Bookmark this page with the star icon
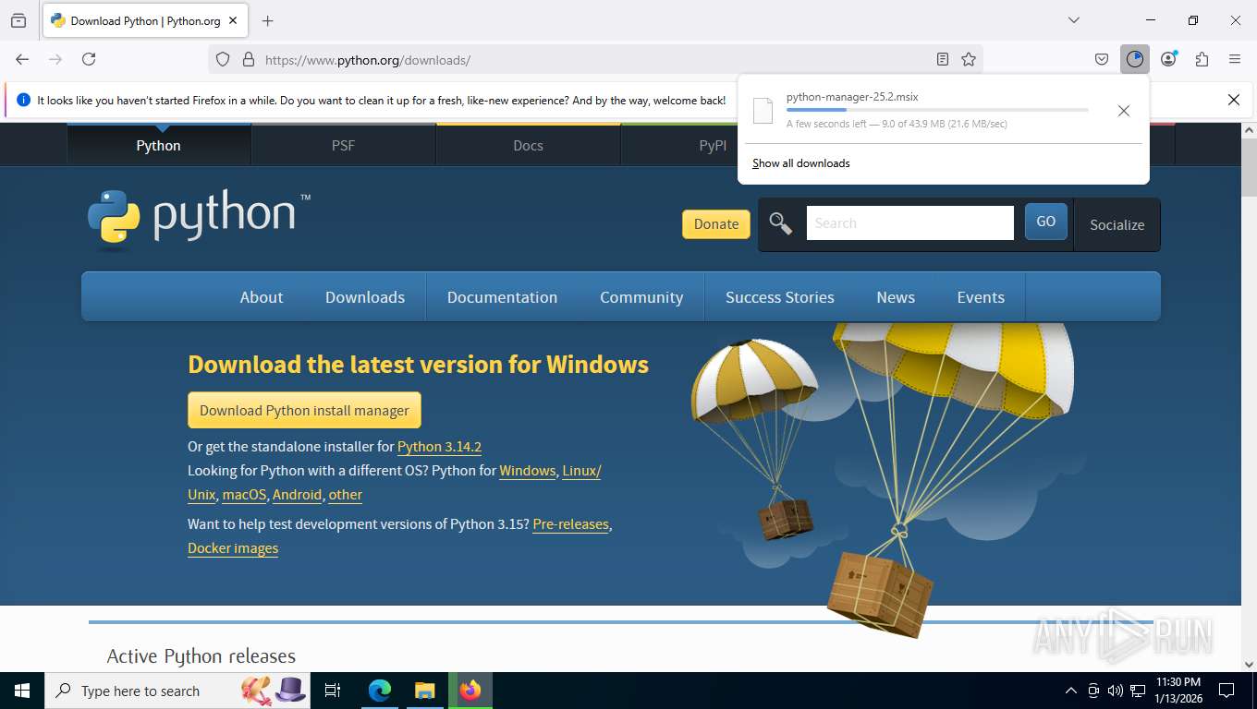The height and width of the screenshot is (709, 1257). pos(968,59)
